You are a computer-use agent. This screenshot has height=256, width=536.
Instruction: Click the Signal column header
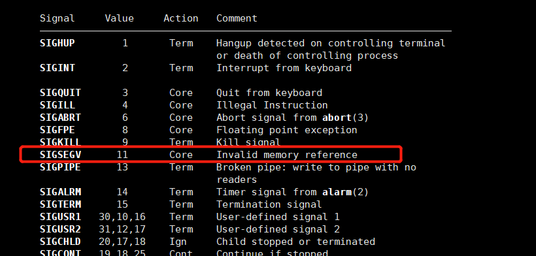pyautogui.click(x=57, y=18)
